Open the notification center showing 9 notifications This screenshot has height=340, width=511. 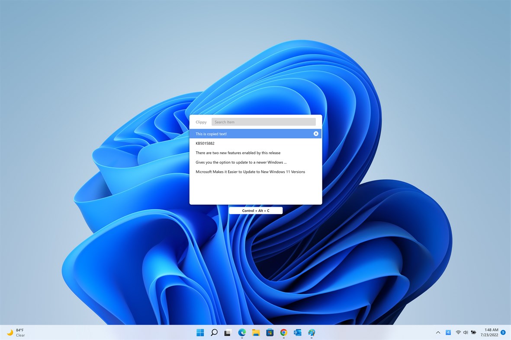coord(503,333)
